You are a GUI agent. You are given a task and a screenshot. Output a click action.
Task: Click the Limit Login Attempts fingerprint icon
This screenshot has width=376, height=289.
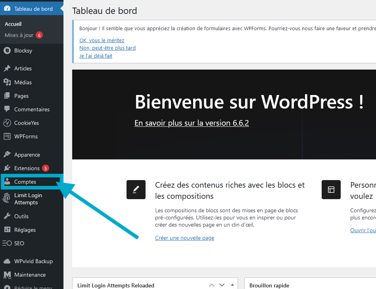tap(7, 198)
